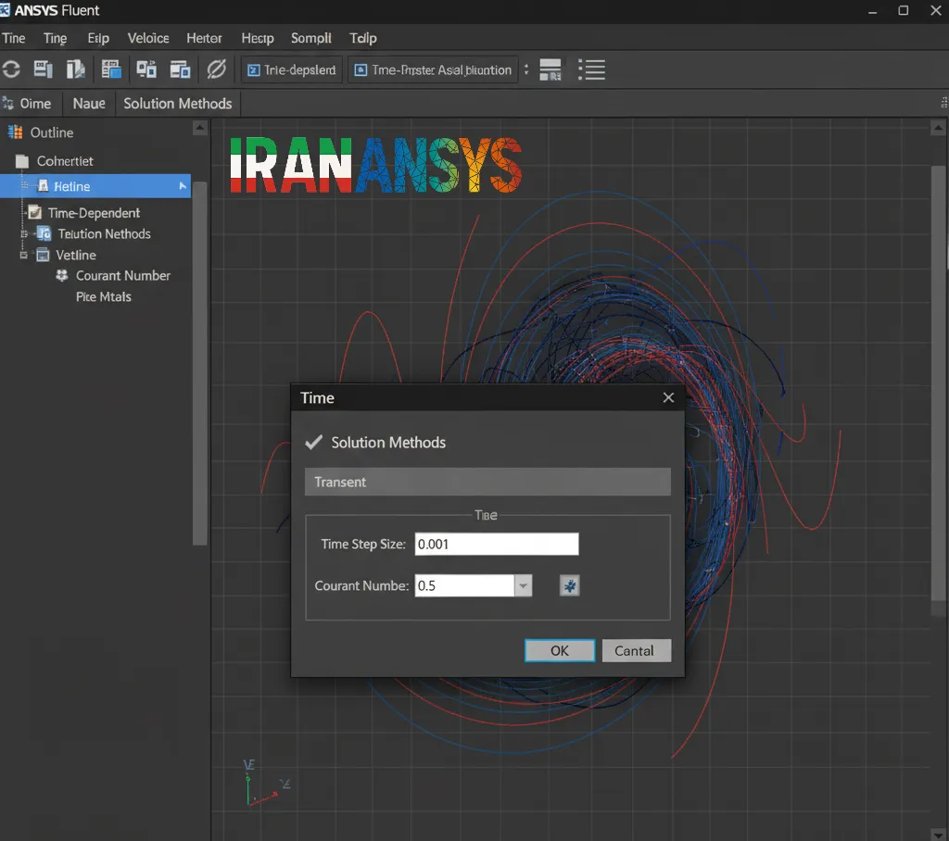Open the Tine menu

click(13, 38)
